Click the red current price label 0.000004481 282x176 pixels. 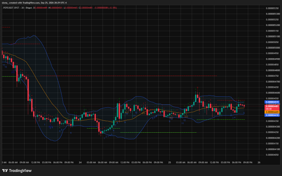click(272, 106)
